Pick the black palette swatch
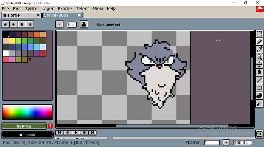The image size is (264, 147). (6, 34)
